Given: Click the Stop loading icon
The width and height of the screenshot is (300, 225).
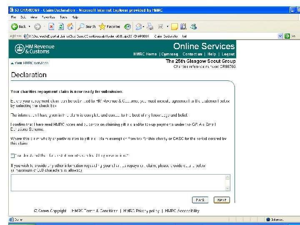Looking at the screenshot, I should [51, 27].
